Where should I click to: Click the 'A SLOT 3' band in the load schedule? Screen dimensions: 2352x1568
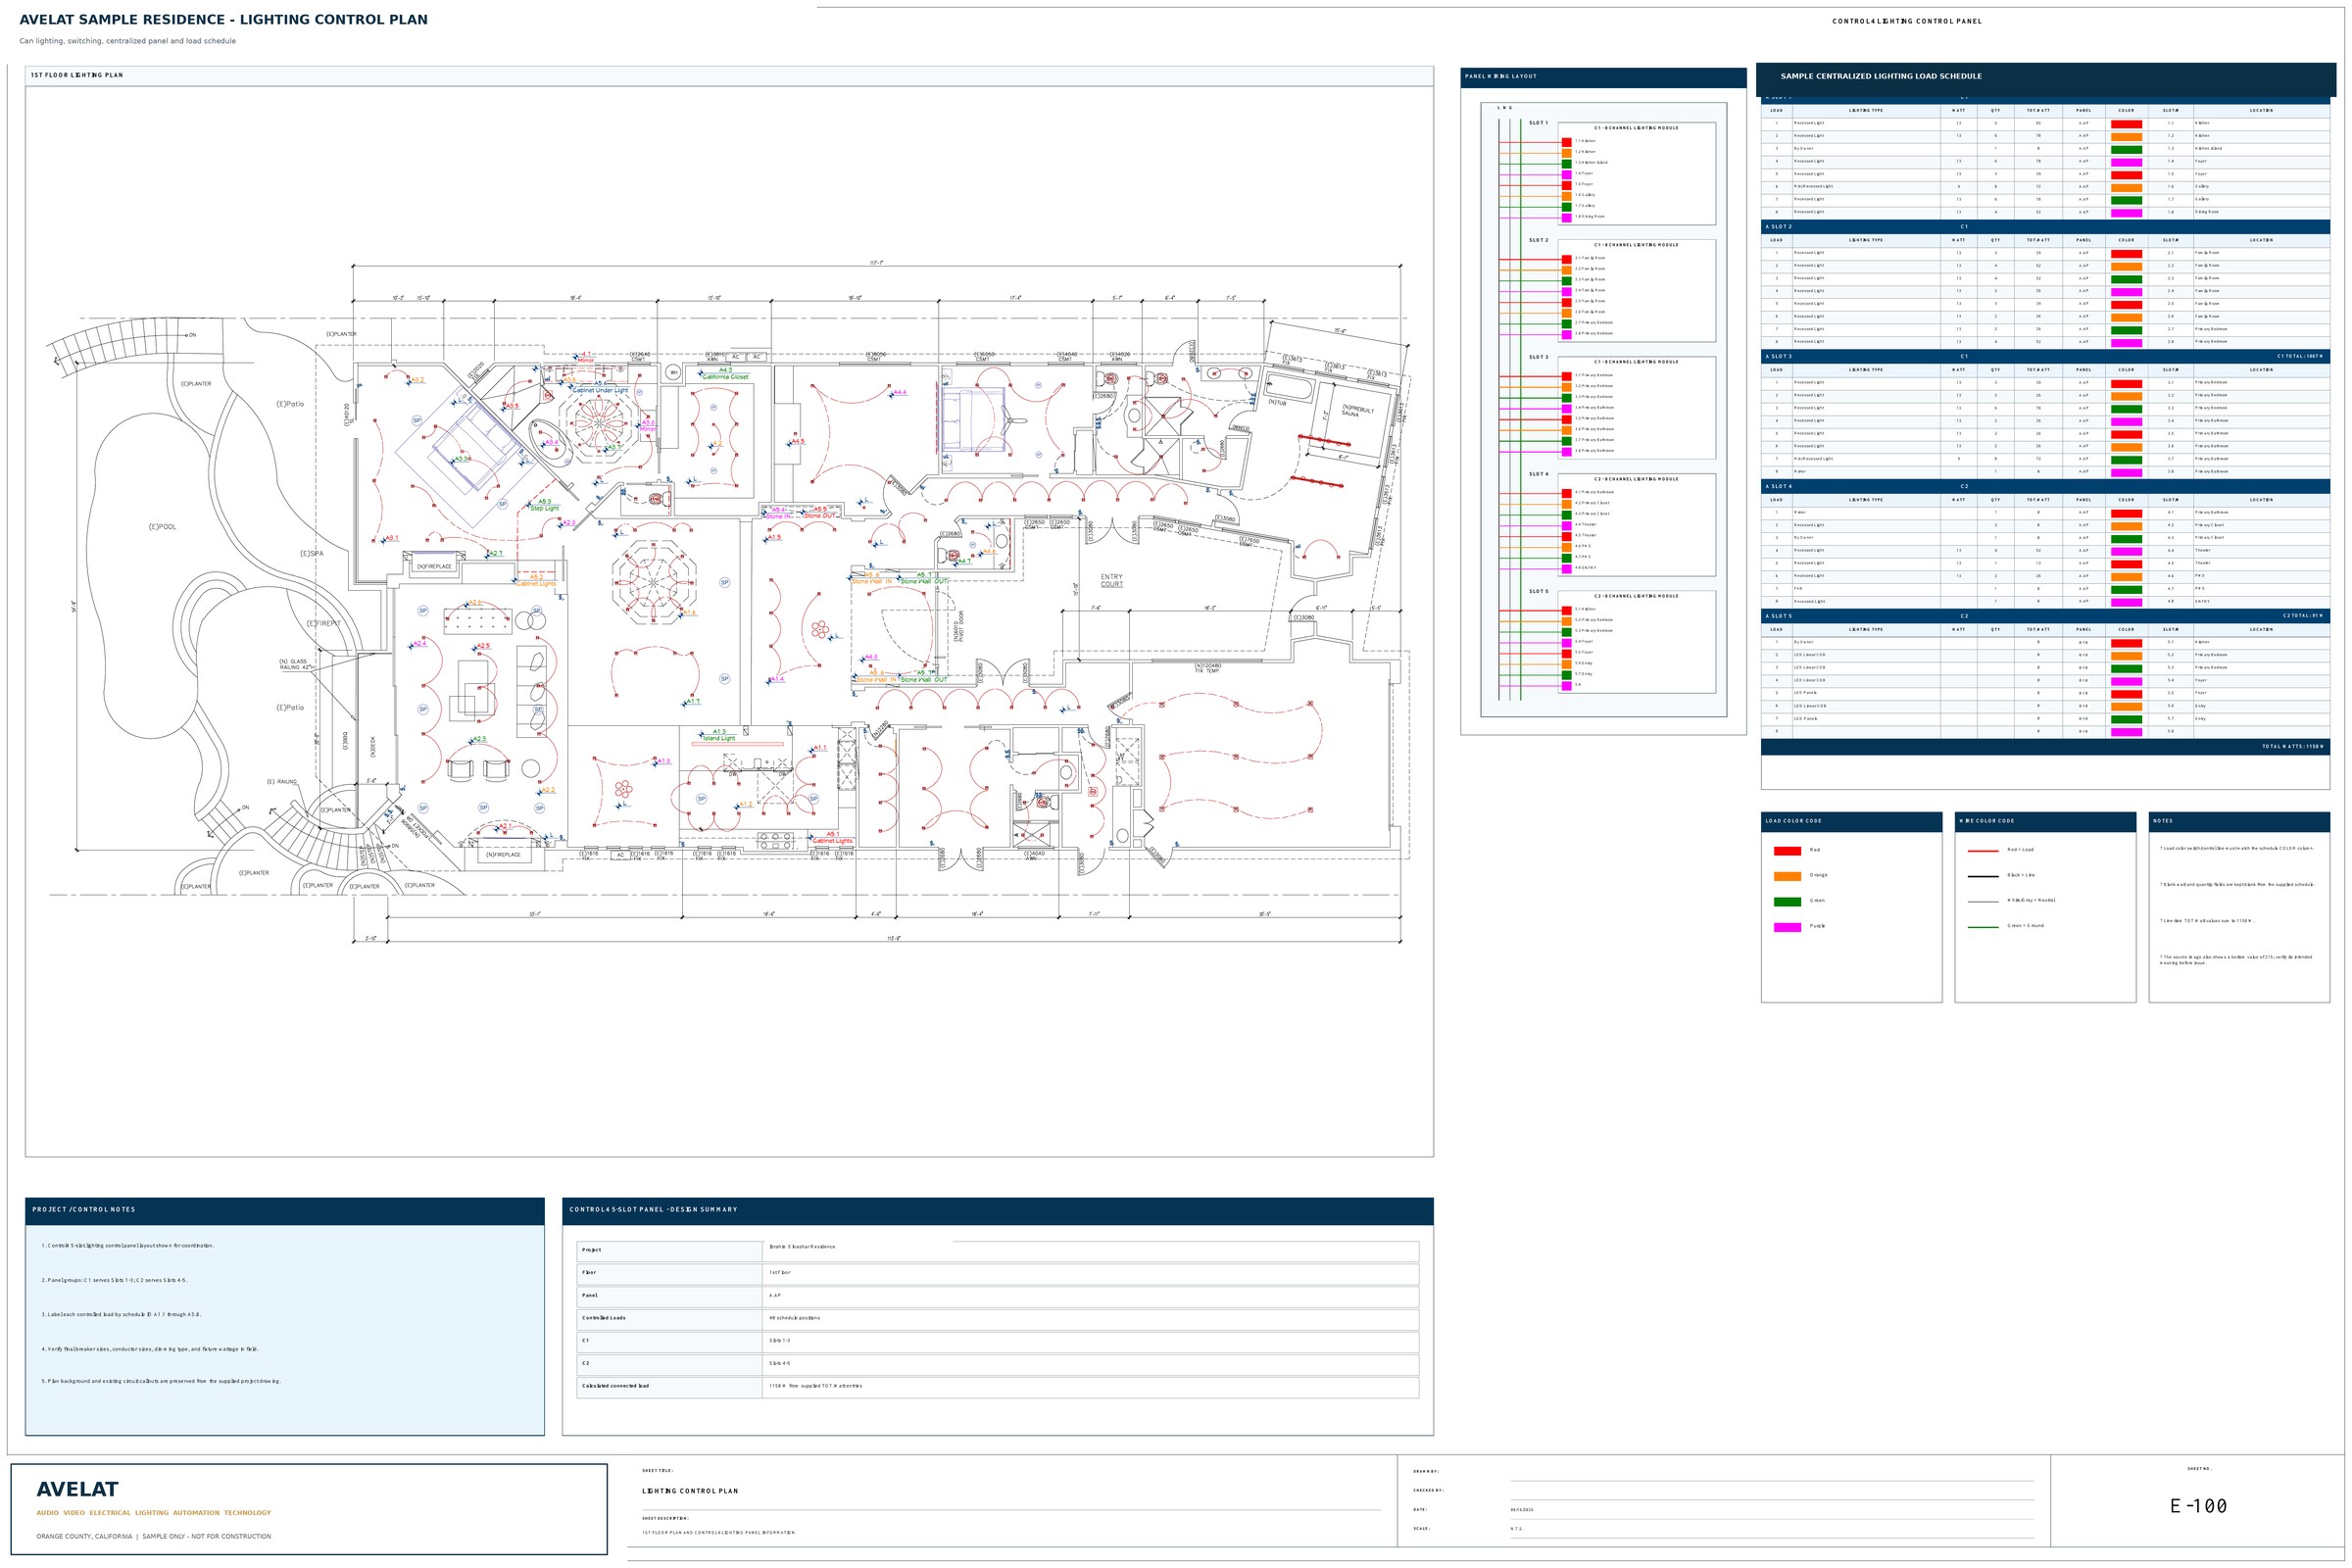tap(2045, 356)
